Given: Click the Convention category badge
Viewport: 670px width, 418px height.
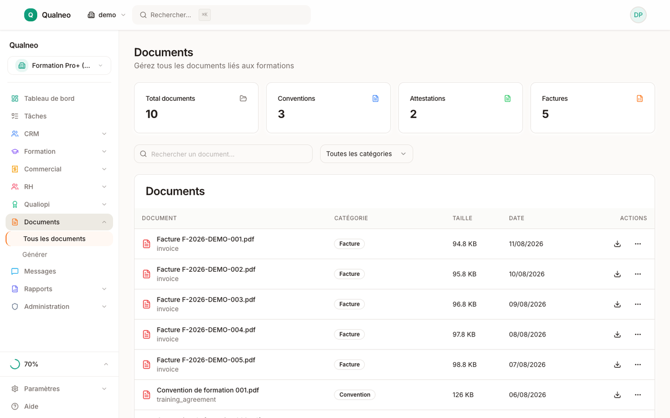Looking at the screenshot, I should pos(355,395).
